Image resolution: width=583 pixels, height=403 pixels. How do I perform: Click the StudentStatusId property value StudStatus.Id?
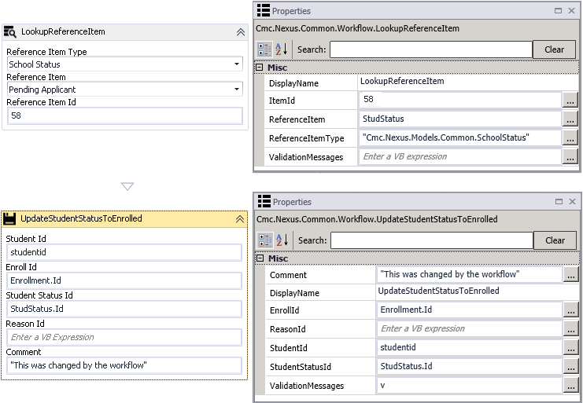pyautogui.click(x=469, y=367)
